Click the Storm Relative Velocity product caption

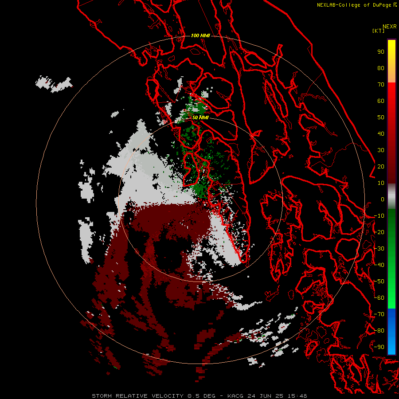(199, 396)
